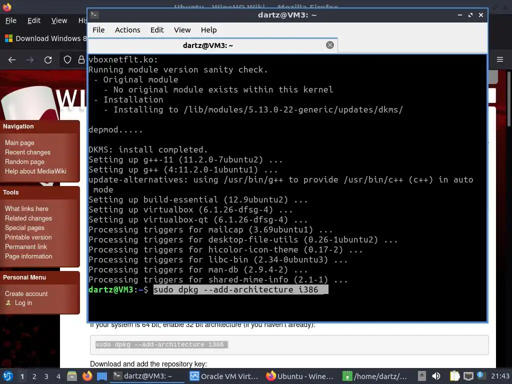The height and width of the screenshot is (384, 512).
Task: Open the Related changes link
Action: pos(28,218)
